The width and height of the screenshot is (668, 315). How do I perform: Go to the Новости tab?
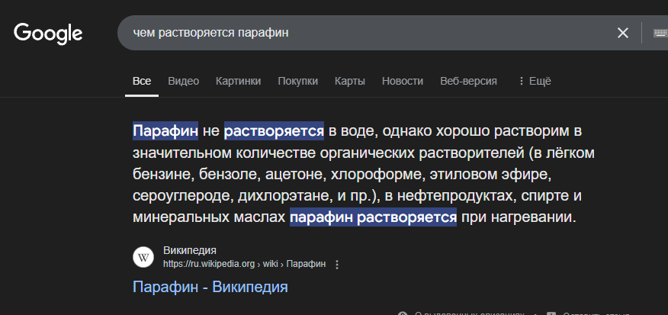[403, 81]
